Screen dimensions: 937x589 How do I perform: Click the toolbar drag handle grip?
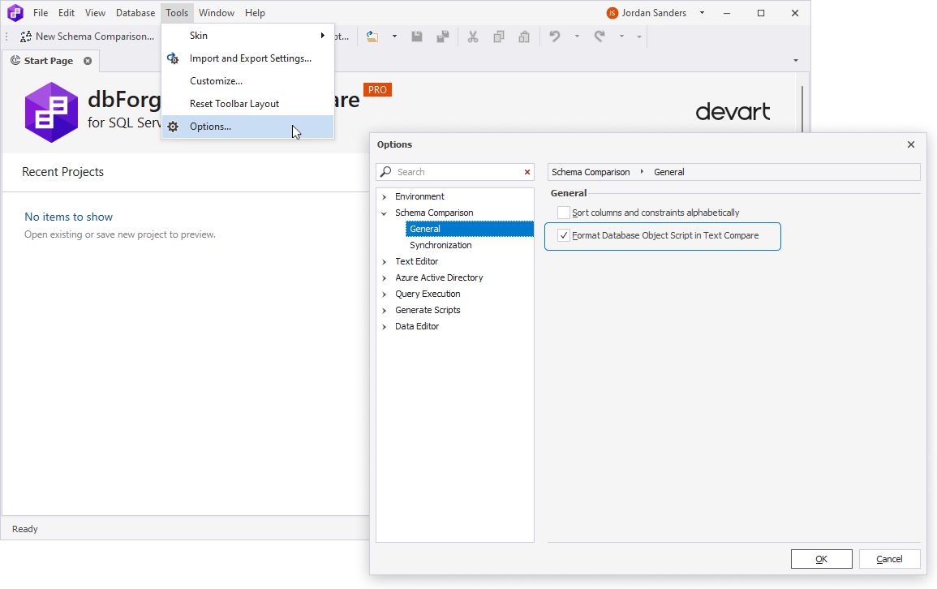[x=7, y=37]
